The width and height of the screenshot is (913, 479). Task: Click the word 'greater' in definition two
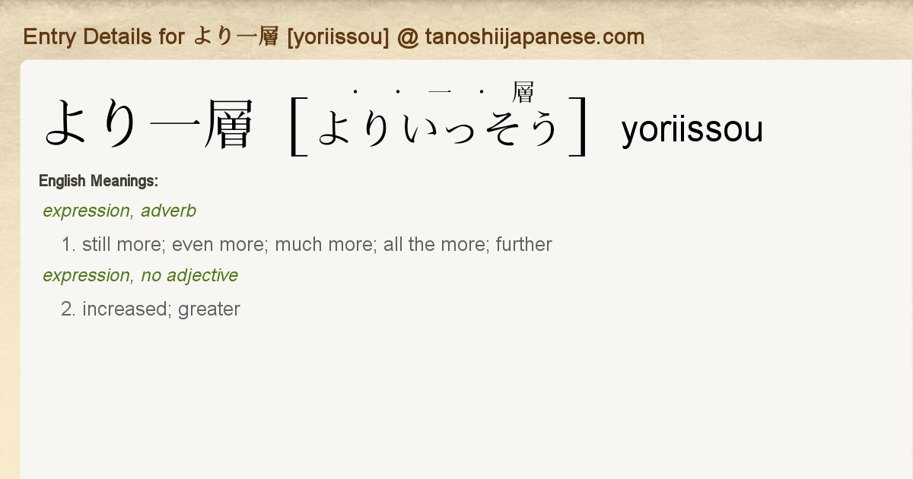coord(209,309)
